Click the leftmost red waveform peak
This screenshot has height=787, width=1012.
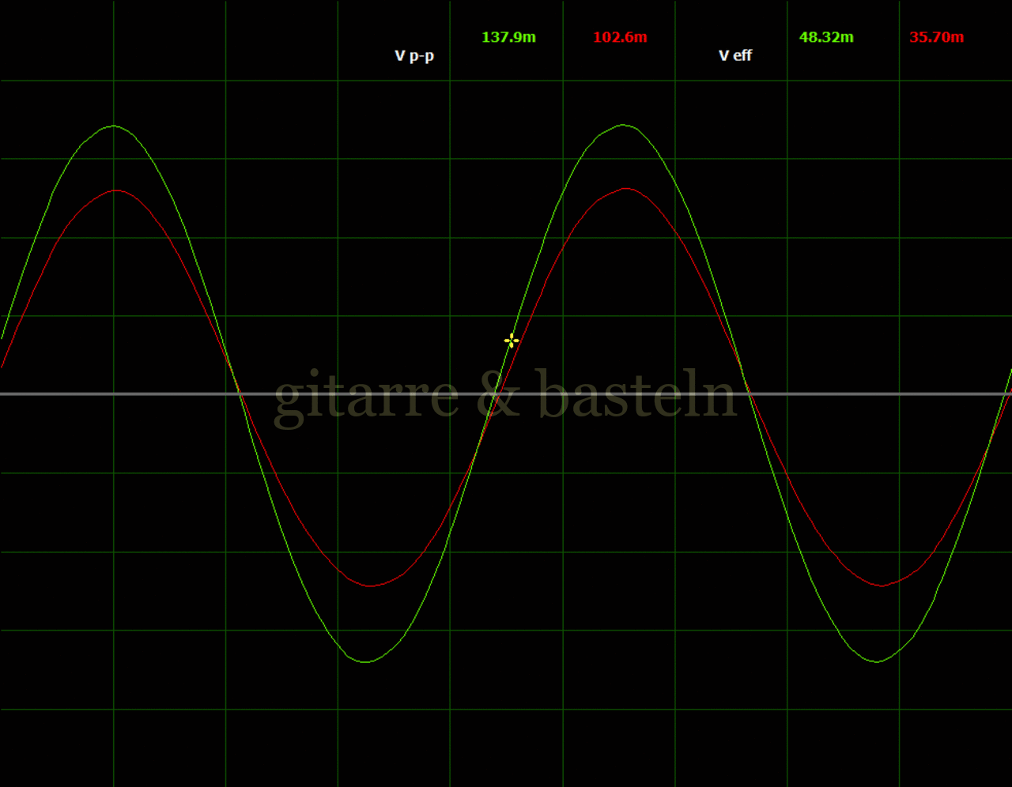pyautogui.click(x=116, y=190)
